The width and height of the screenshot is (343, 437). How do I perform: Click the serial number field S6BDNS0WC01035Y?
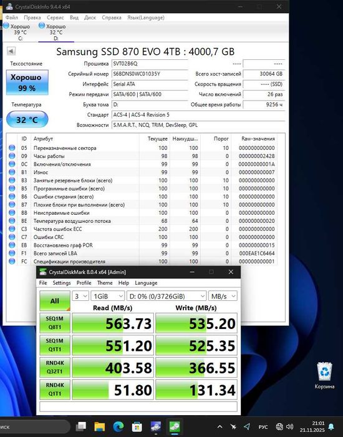pos(150,74)
